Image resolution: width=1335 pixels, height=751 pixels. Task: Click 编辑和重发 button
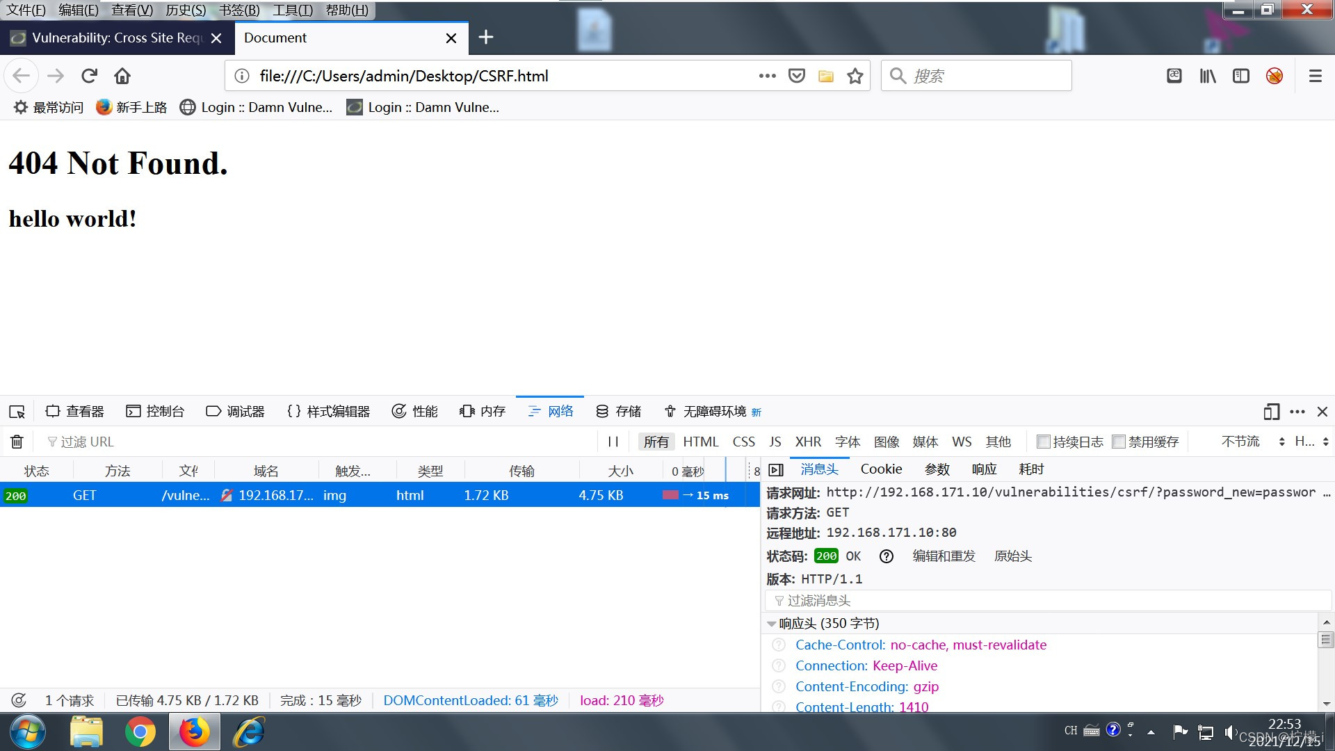pyautogui.click(x=944, y=556)
